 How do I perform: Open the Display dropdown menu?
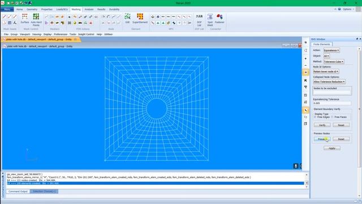click(48, 34)
